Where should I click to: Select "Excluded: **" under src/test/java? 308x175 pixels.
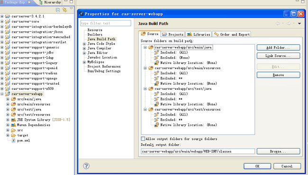tap(171, 99)
